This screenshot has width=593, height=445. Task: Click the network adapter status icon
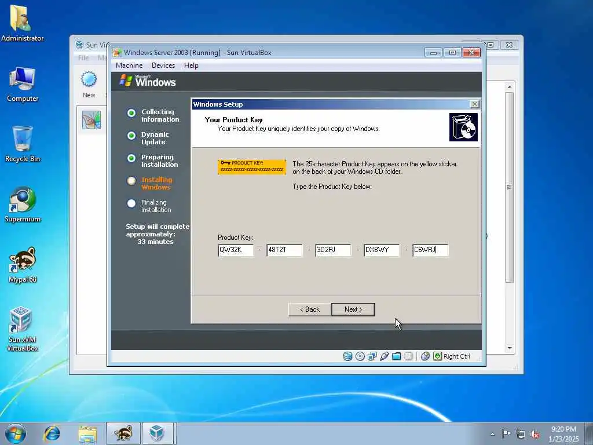(x=372, y=356)
